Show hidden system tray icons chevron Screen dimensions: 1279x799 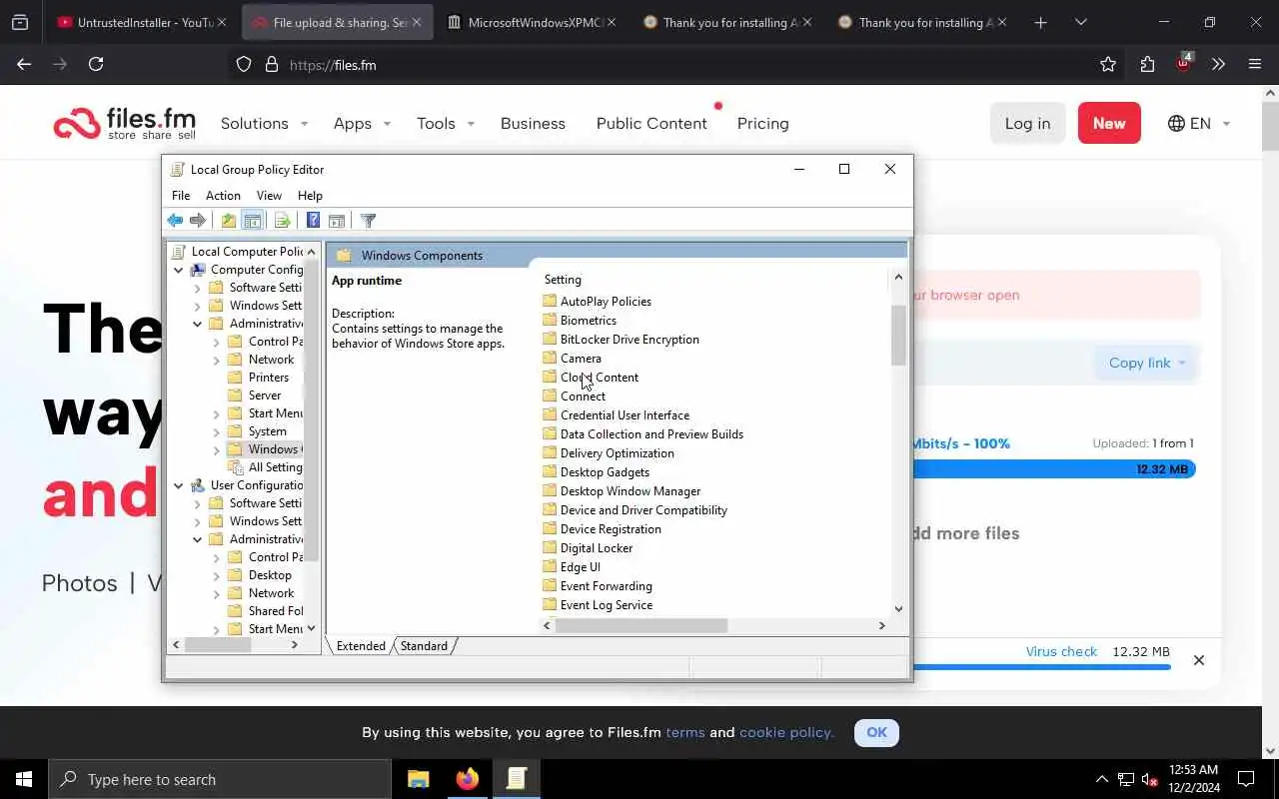[x=1102, y=780]
